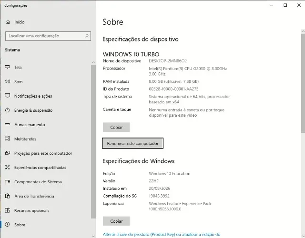Click the version value 22H2

point(153,181)
